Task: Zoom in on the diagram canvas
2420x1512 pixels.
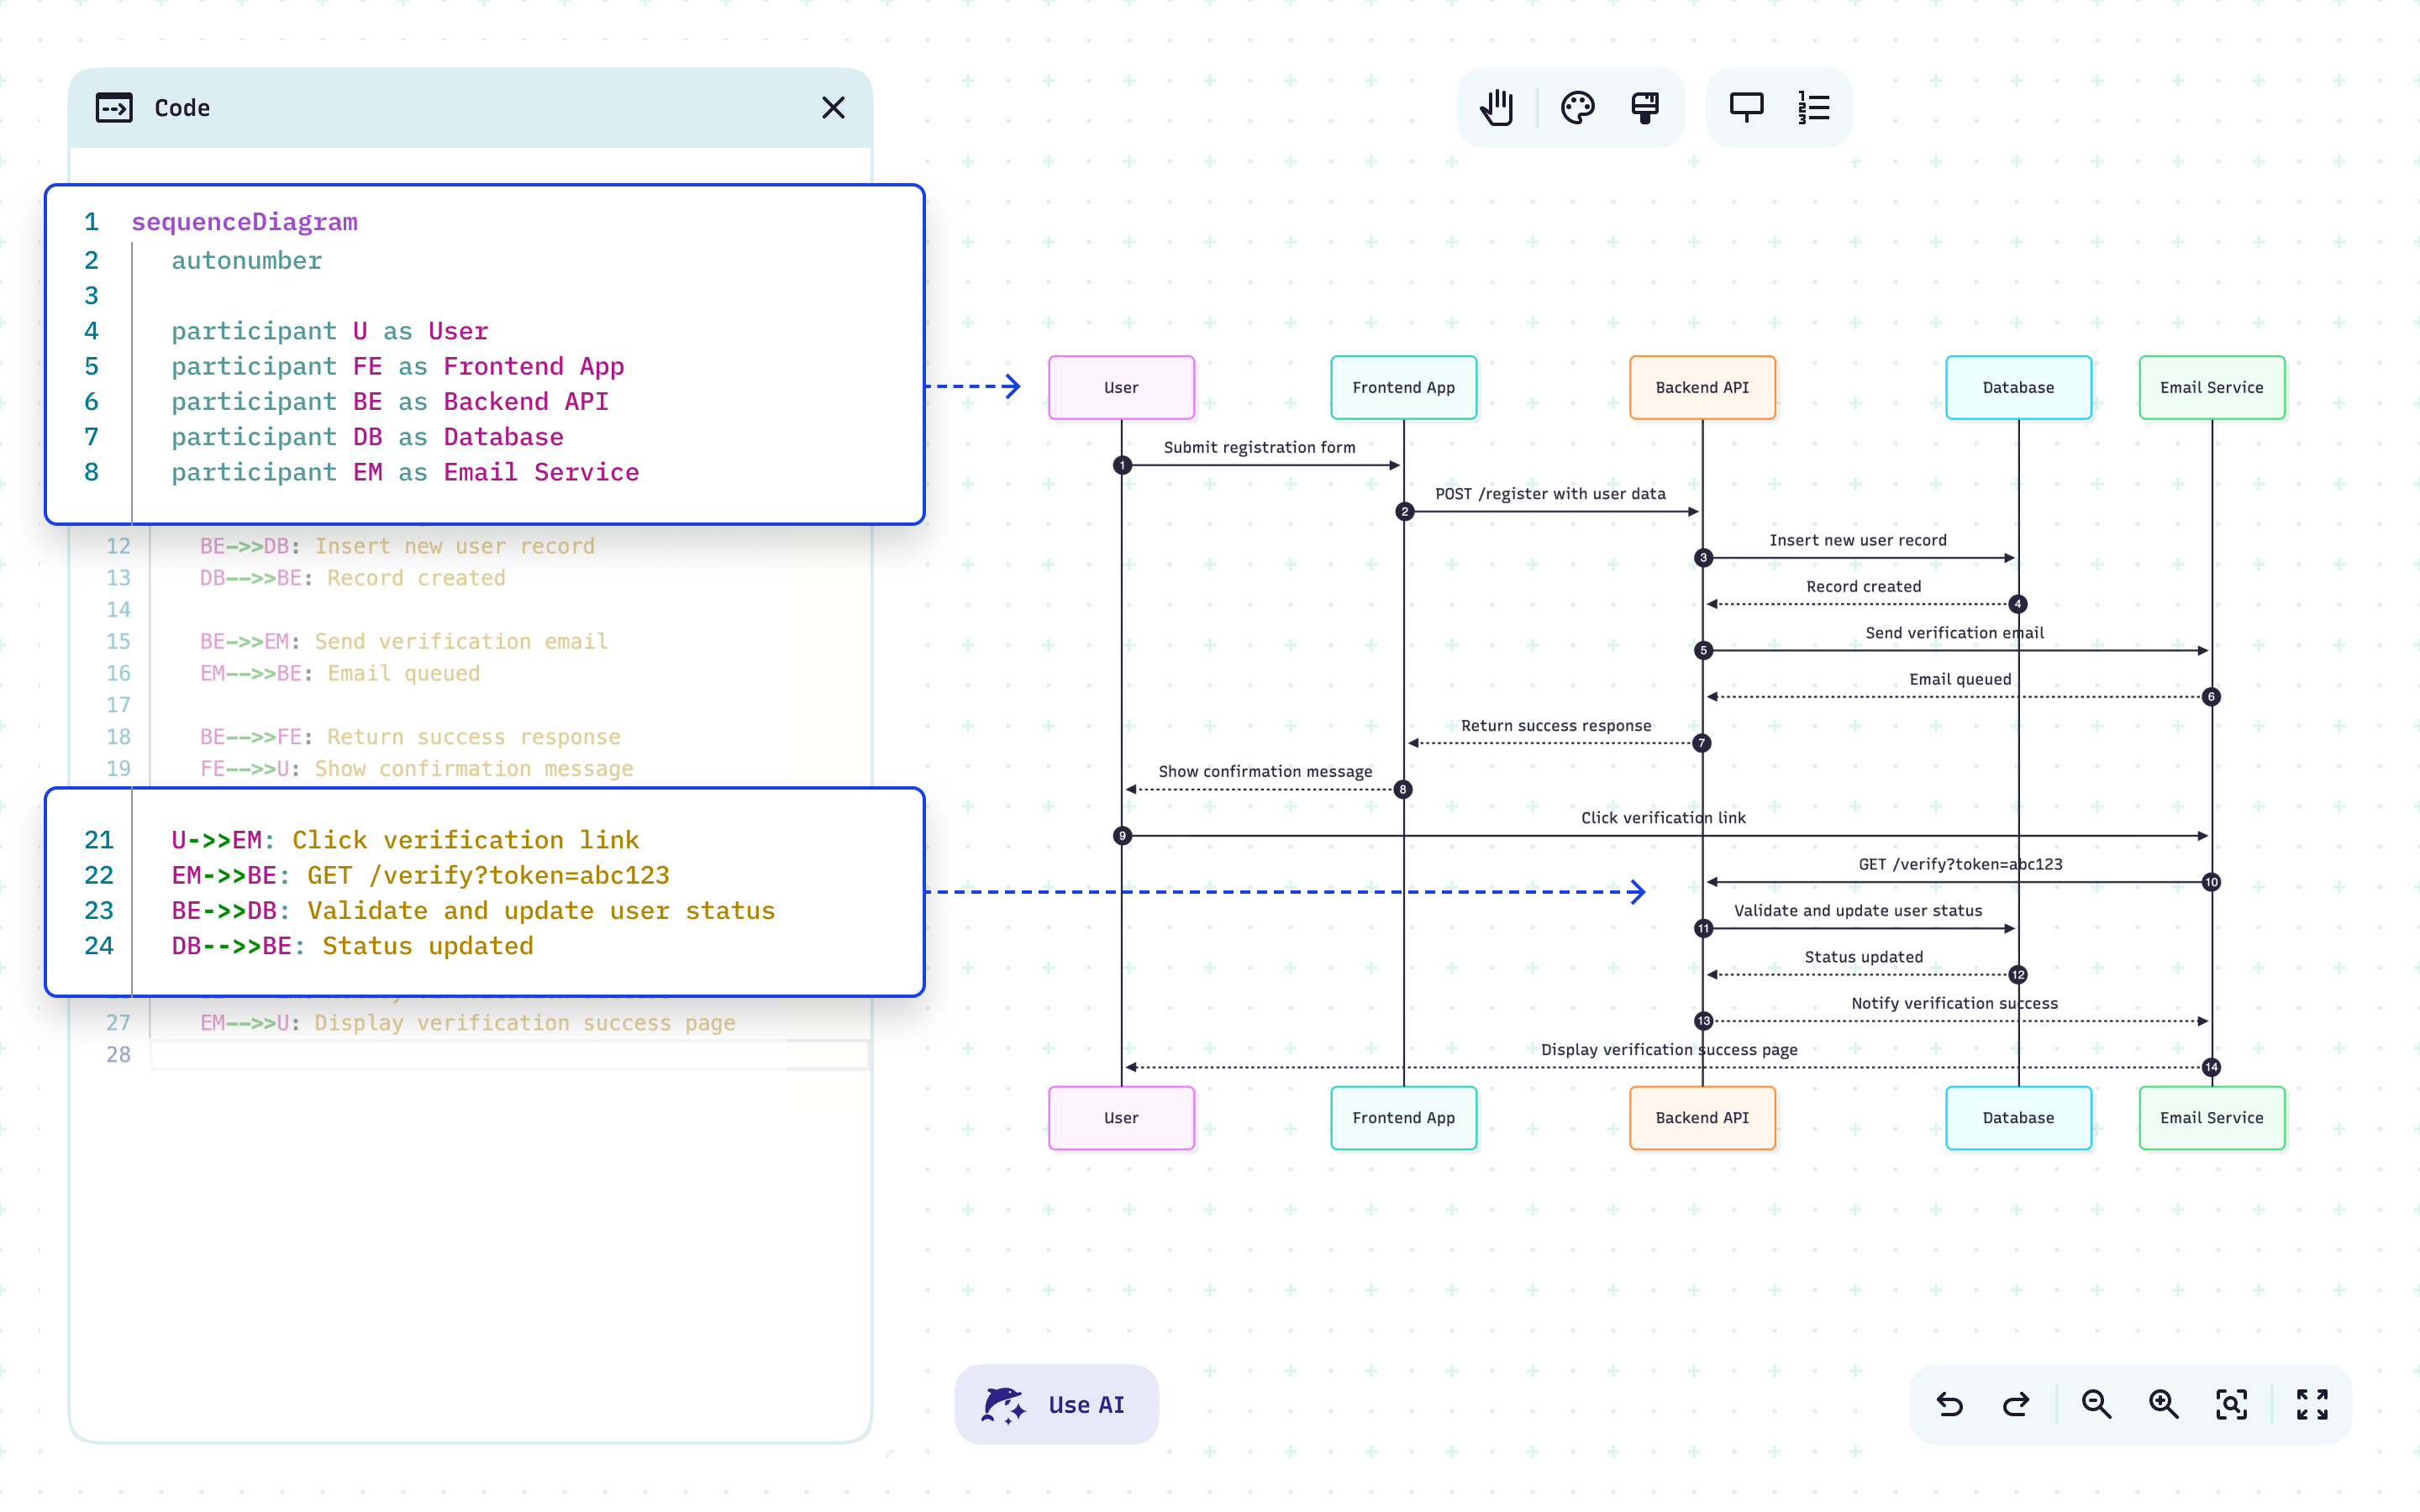Action: coord(2164,1404)
